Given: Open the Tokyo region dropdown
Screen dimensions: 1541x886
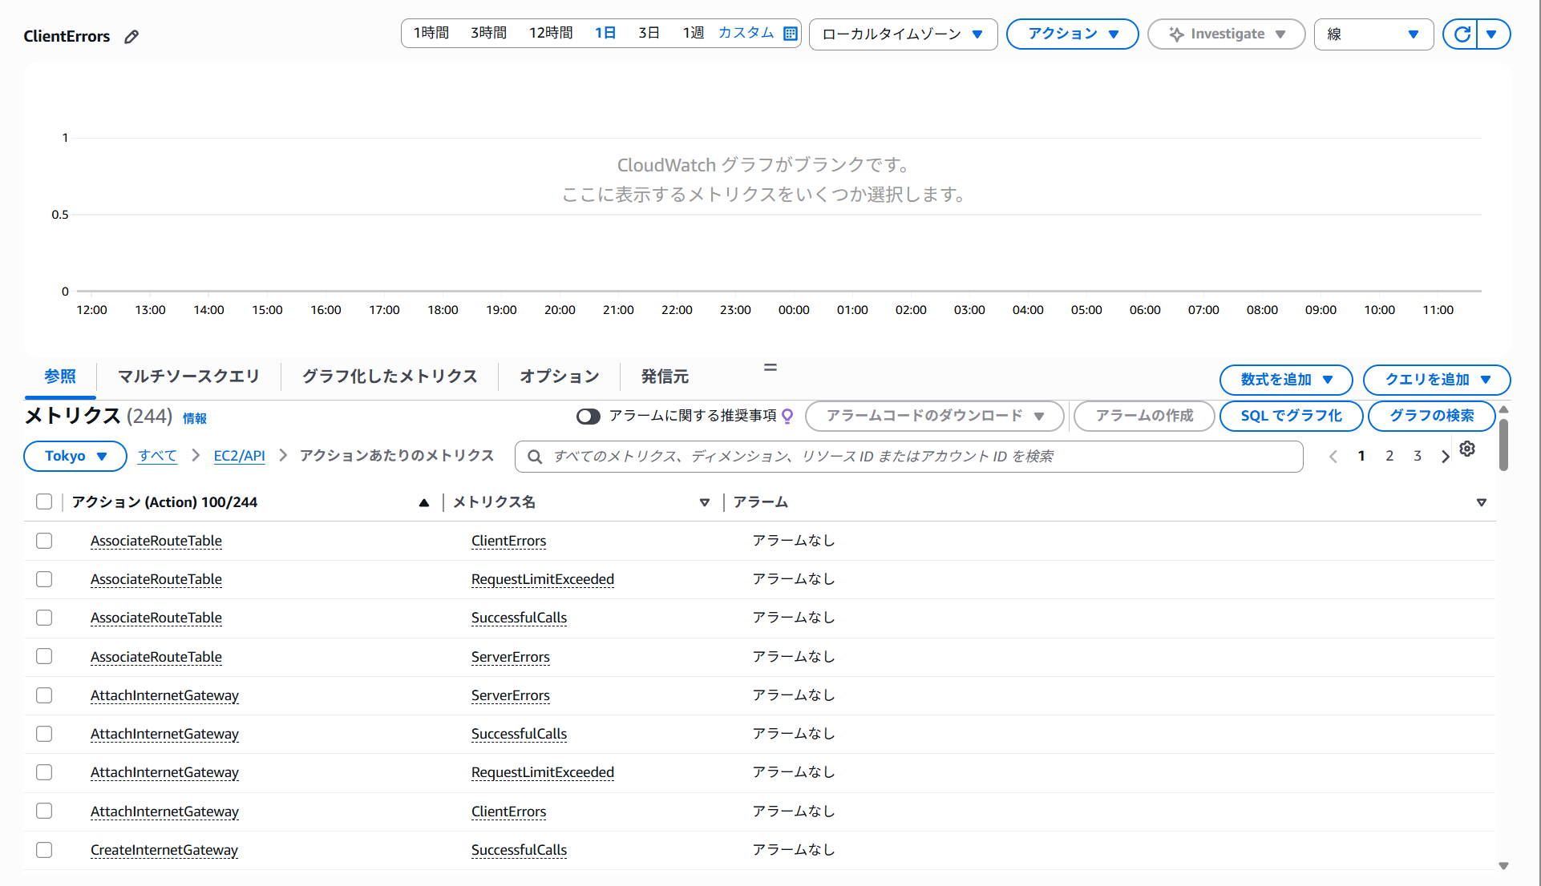Looking at the screenshot, I should [x=75, y=456].
